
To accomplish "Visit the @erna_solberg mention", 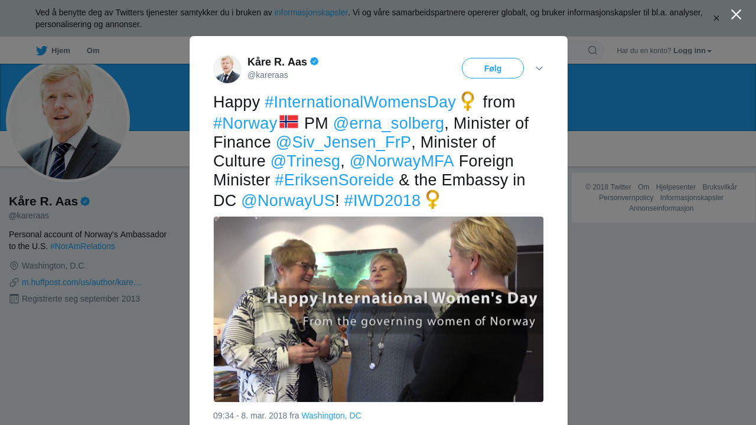I will pyautogui.click(x=388, y=123).
